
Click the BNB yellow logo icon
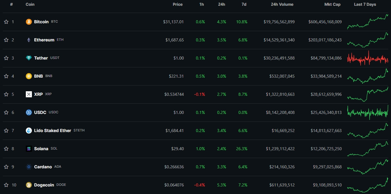29,76
